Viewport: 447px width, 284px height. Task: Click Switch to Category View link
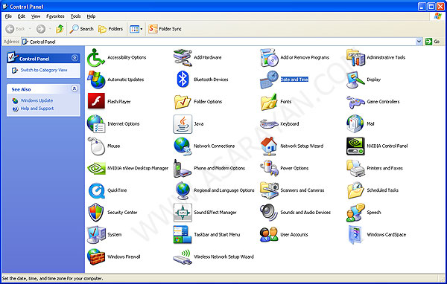(44, 70)
